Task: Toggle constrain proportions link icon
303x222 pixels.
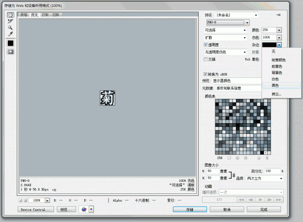Action: point(234,175)
